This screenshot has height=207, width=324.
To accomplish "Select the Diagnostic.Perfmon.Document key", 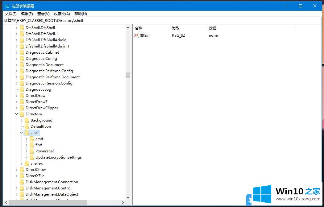I will pos(53,77).
